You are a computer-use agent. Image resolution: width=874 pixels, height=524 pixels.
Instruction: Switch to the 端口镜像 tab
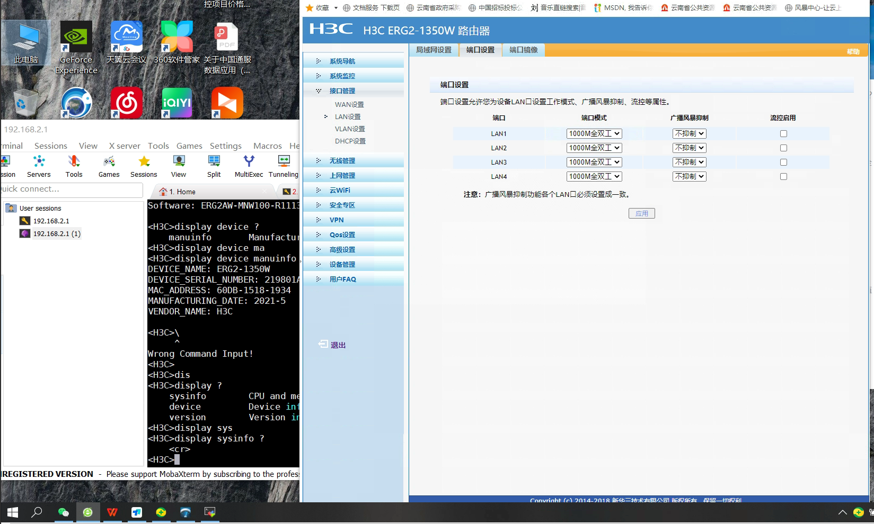pyautogui.click(x=523, y=50)
